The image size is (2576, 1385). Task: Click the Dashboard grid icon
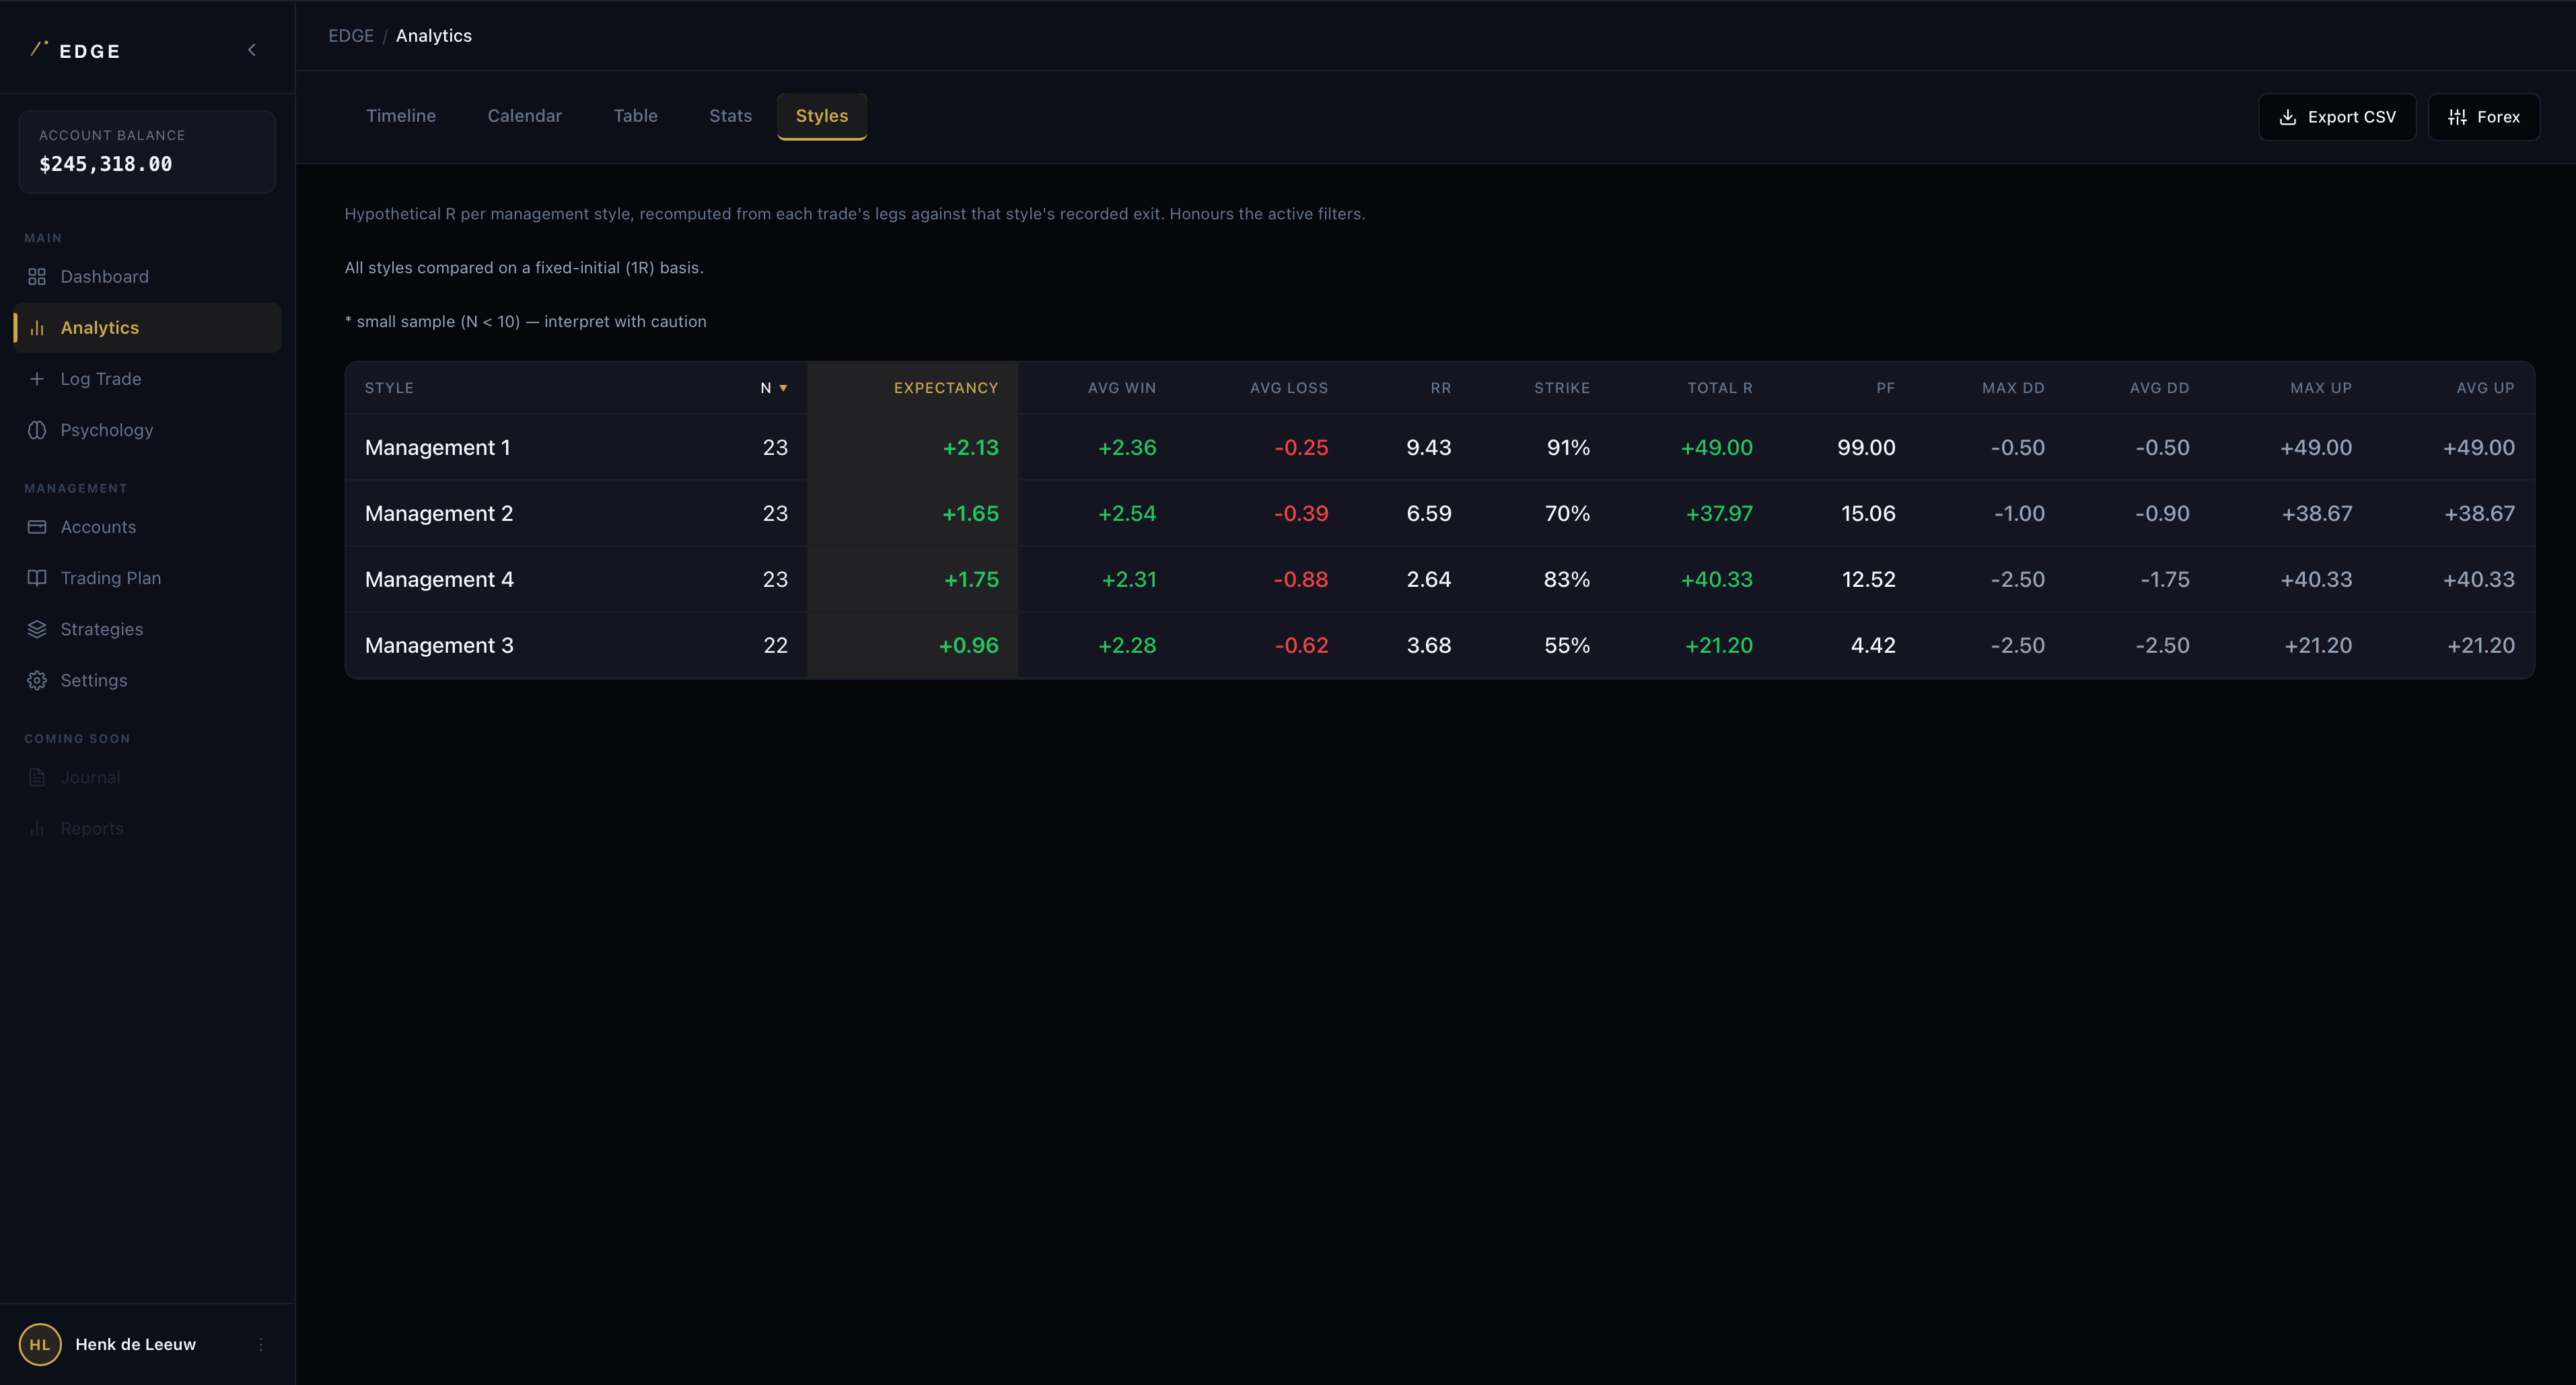37,277
